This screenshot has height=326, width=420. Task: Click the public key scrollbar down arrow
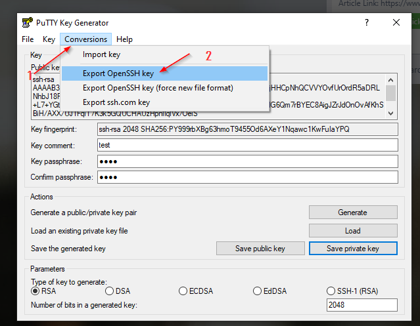(391, 113)
